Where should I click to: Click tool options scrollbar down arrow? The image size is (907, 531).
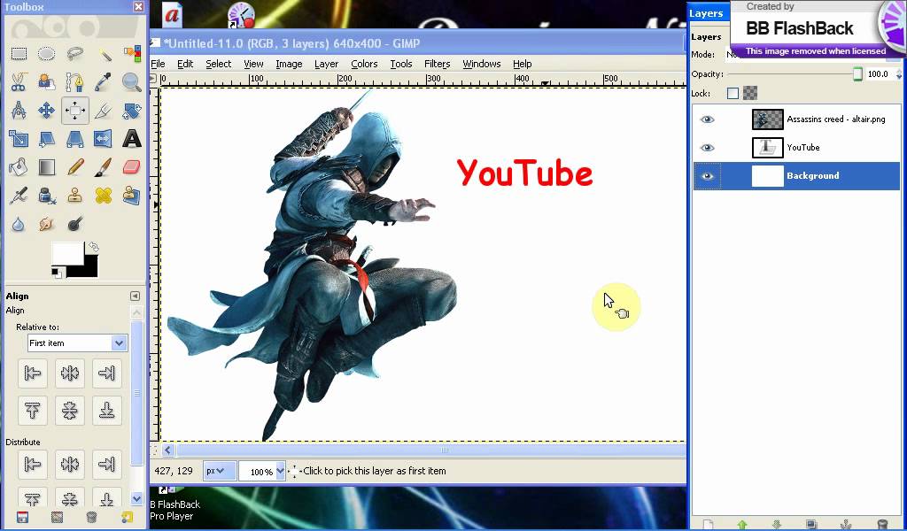pos(137,498)
